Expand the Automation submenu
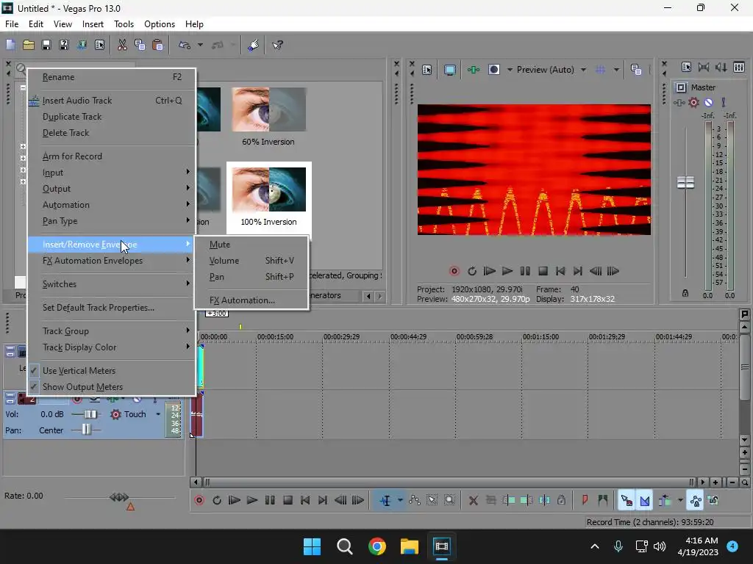Screen dimensions: 753x564 tap(112, 205)
